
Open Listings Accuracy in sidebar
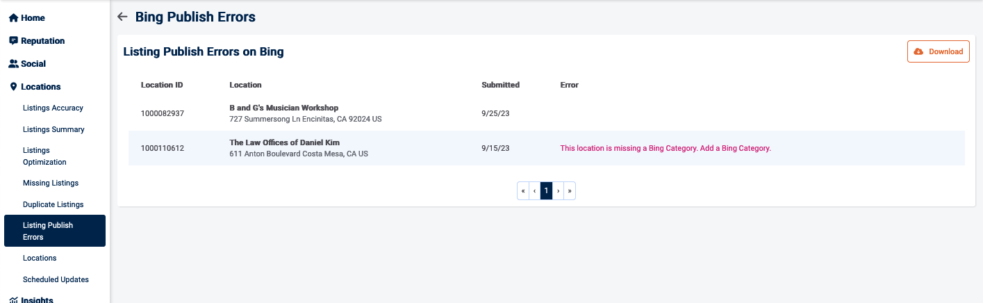pyautogui.click(x=53, y=108)
